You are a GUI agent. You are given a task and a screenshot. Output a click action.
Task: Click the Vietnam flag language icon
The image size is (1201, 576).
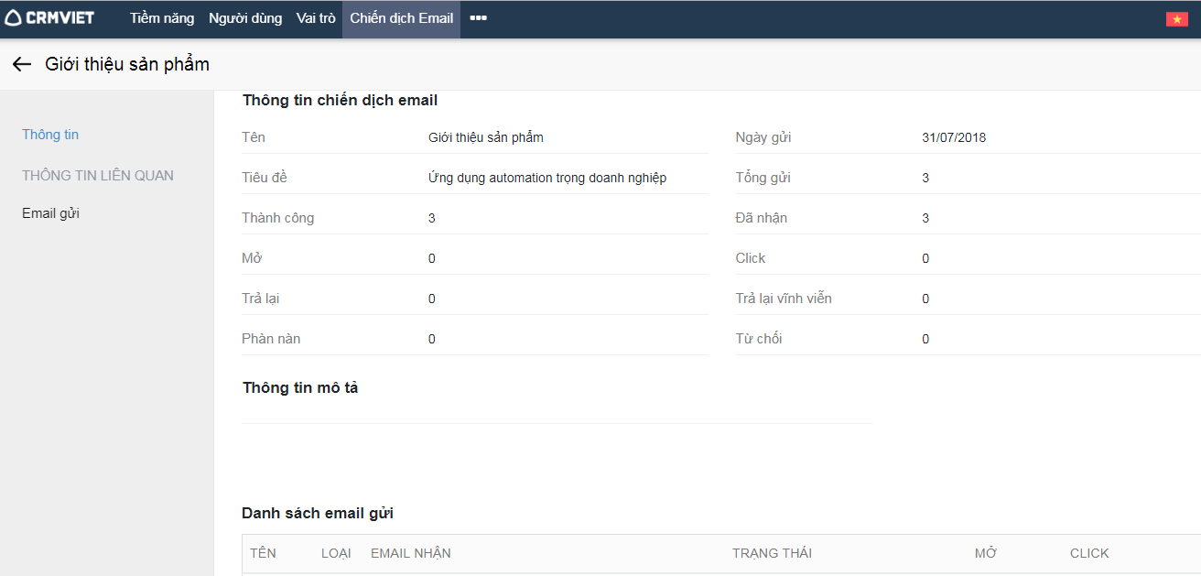pos(1176,19)
